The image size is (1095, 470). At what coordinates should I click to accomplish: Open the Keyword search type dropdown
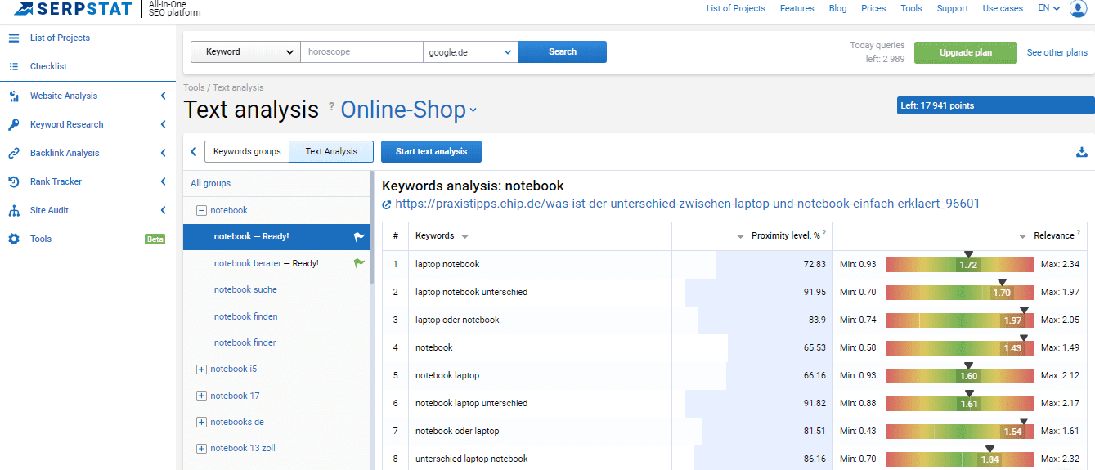245,51
